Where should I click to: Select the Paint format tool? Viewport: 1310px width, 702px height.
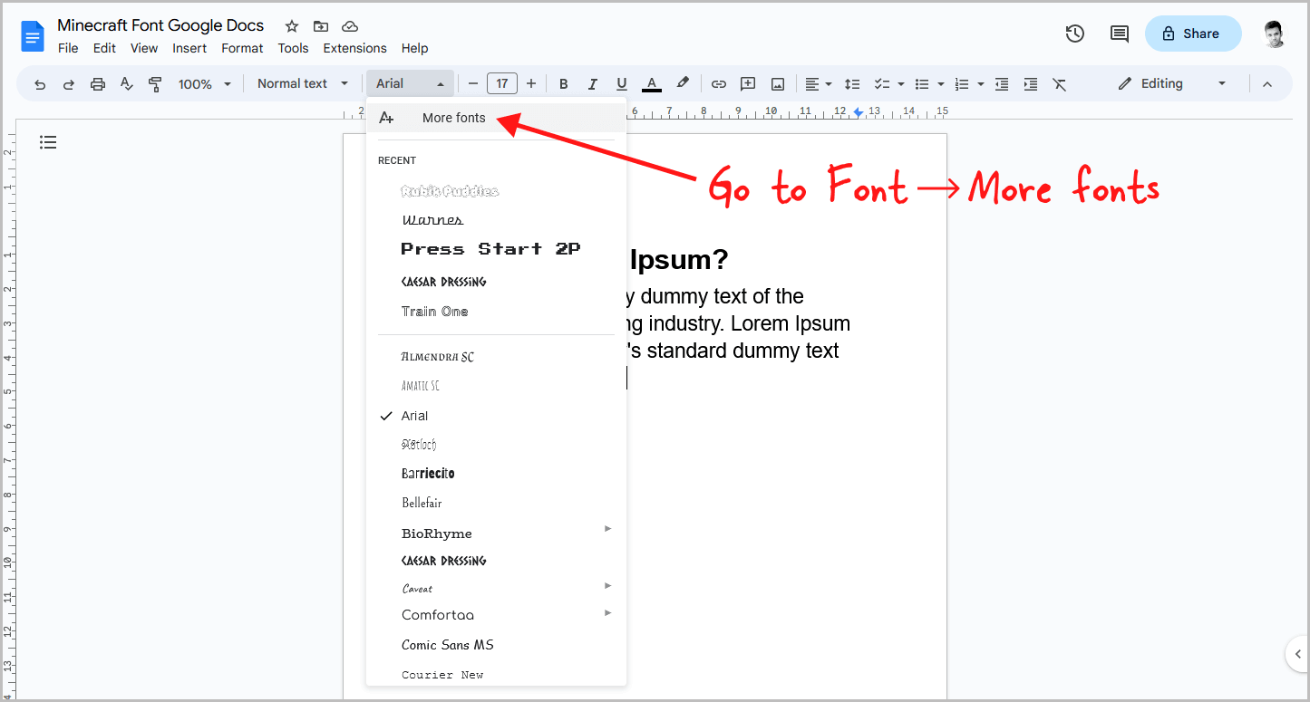coord(155,84)
